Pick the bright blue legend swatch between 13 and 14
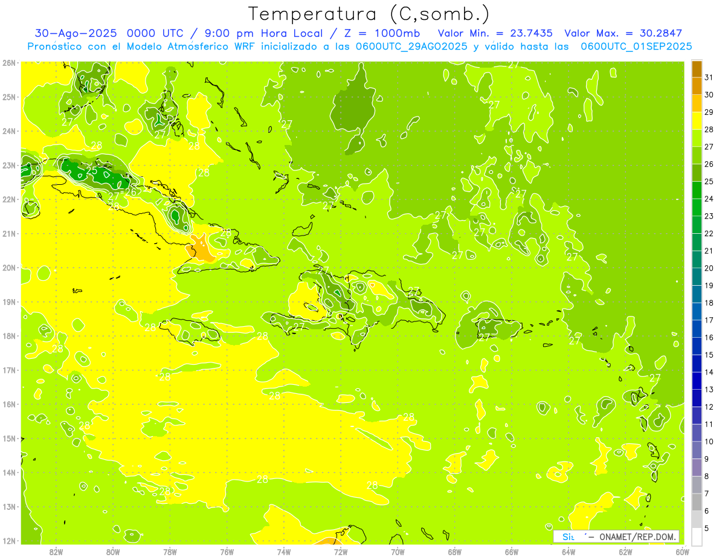Screen dimensions: 725x560 pyautogui.click(x=697, y=381)
